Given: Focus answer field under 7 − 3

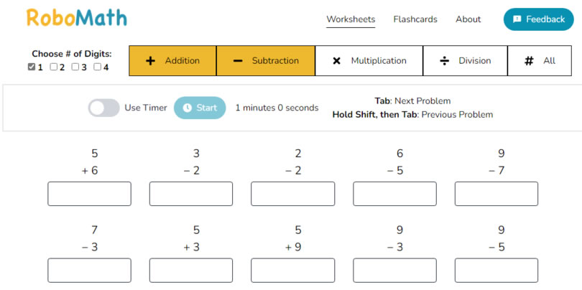Looking at the screenshot, I should tap(90, 270).
